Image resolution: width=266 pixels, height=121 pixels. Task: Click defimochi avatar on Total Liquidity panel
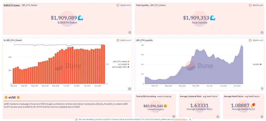pos(250,5)
